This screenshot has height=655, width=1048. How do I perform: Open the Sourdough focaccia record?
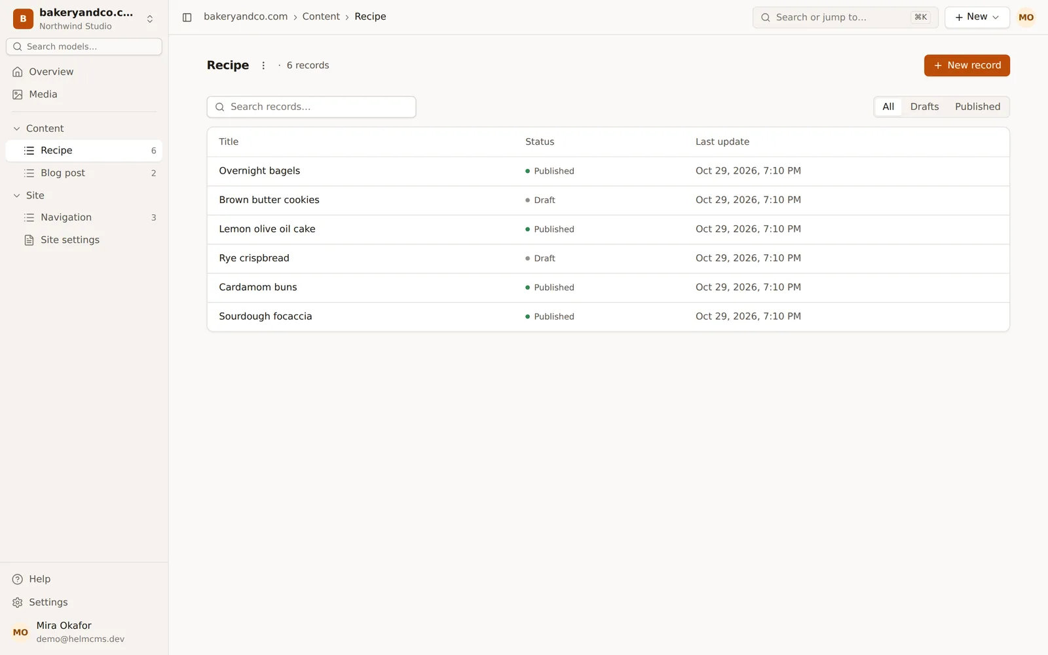pos(608,316)
